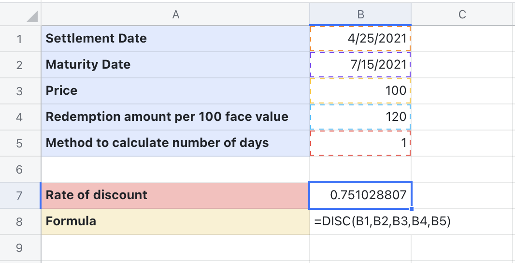515x263 pixels.
Task: Select empty cell C7
Action: coord(463,195)
